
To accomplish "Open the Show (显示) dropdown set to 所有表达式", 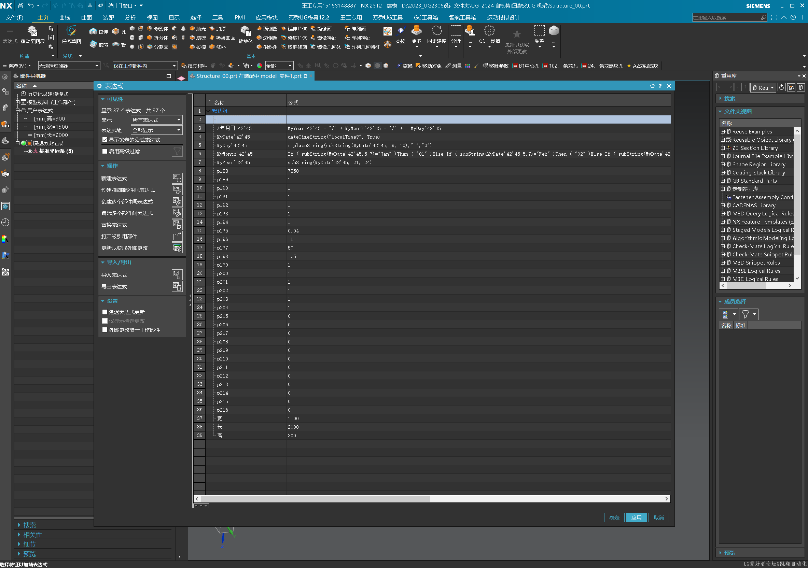I will click(156, 120).
